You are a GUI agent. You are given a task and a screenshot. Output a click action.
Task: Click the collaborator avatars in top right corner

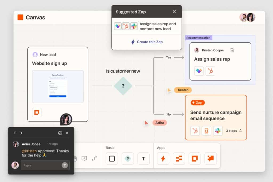(247, 17)
